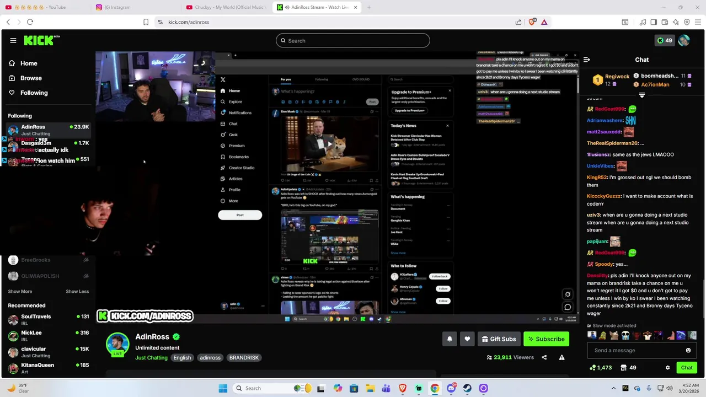Open Brave Wallet icon
The width and height of the screenshot is (706, 397).
tap(665, 22)
